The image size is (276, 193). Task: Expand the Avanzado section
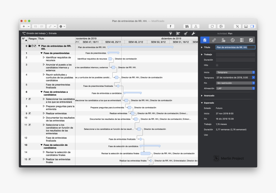[202, 96]
